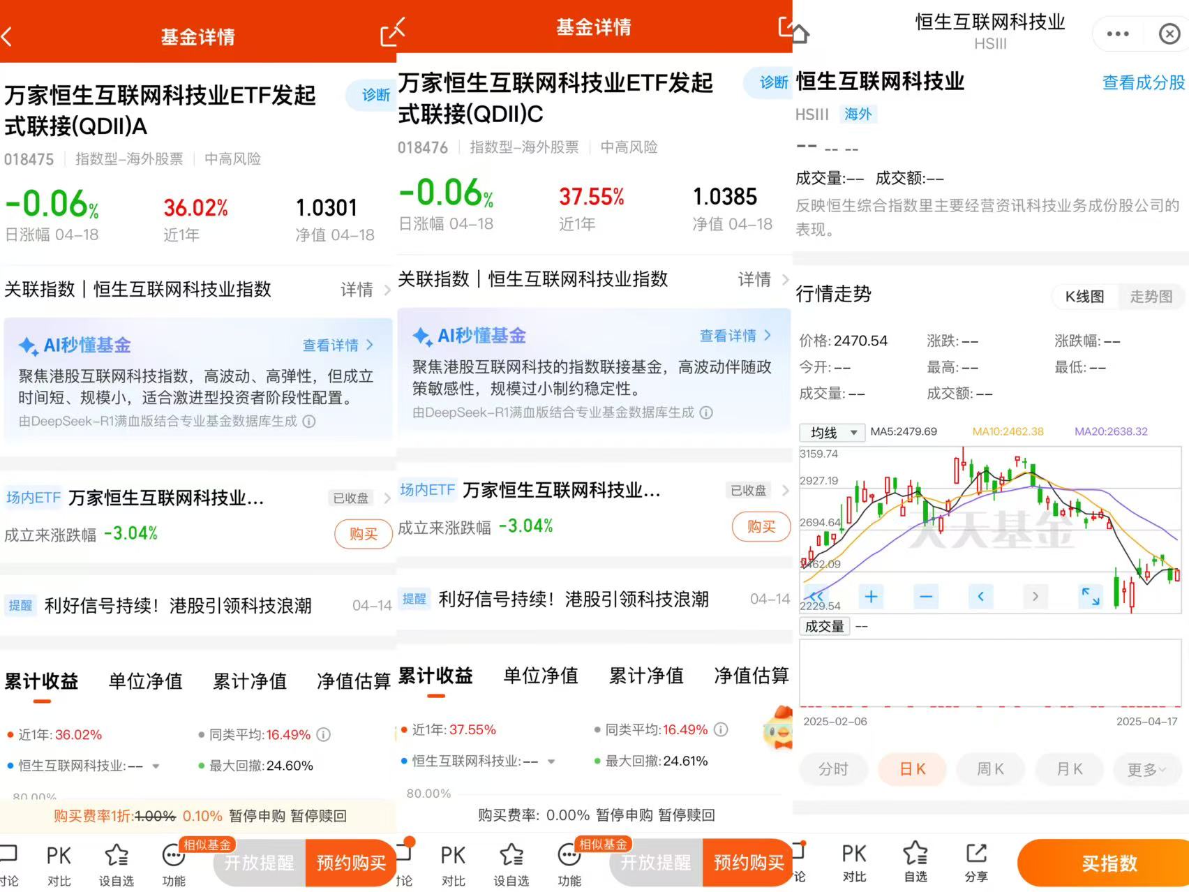This screenshot has height=892, width=1189.
Task: Tap 预约购买 on fund C
Action: pyautogui.click(x=748, y=863)
